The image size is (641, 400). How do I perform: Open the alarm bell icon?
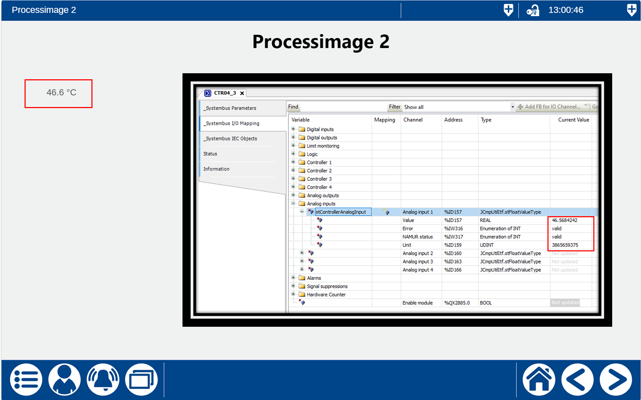(x=103, y=379)
